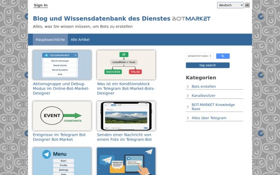280x175 pixels.
Task: Open the Telegram Bot actions thumbnail
Action: (62, 65)
